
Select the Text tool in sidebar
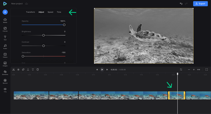tap(5, 38)
